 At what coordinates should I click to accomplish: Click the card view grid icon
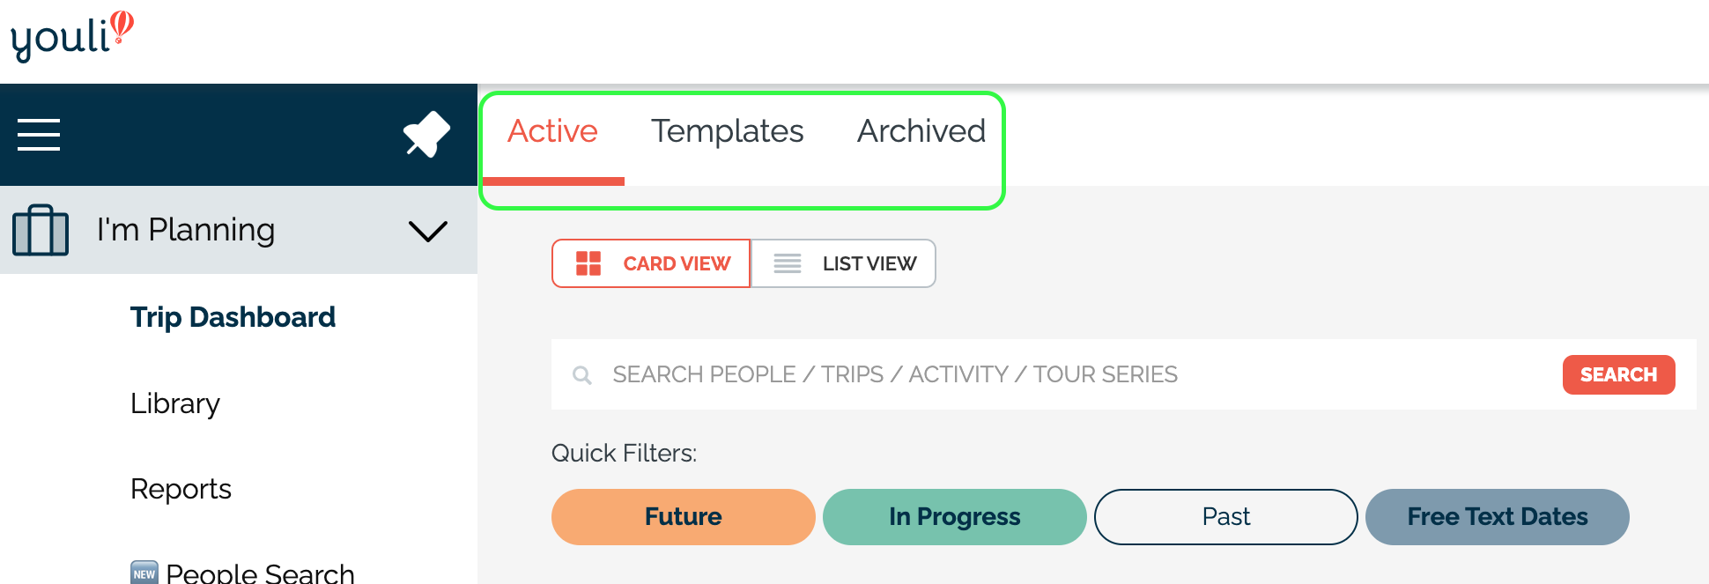pyautogui.click(x=588, y=263)
